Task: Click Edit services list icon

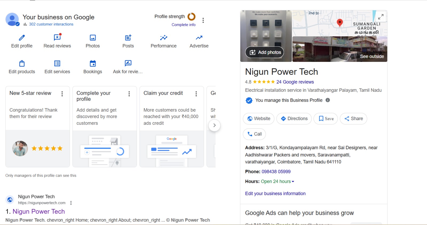Action: (x=57, y=64)
